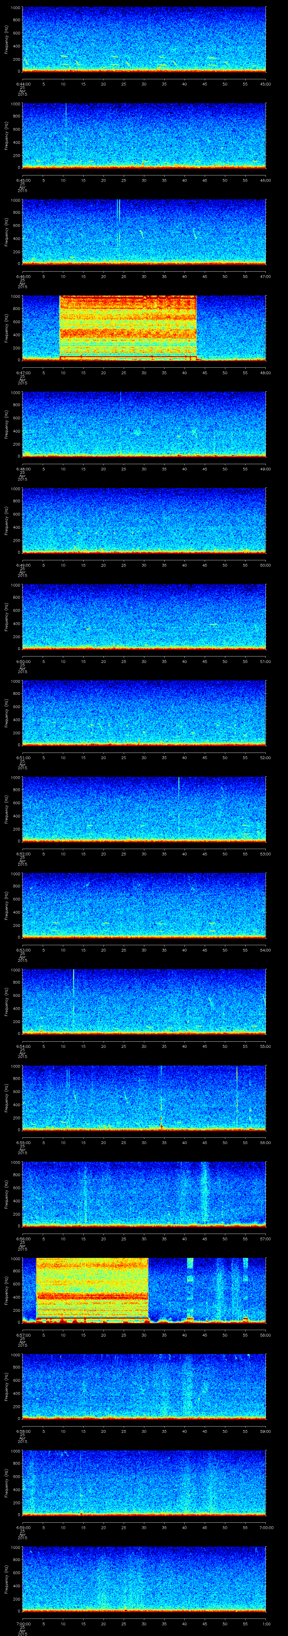
Task: Select the spectrogram panel starting at 6:50:00
Action: coord(144,617)
